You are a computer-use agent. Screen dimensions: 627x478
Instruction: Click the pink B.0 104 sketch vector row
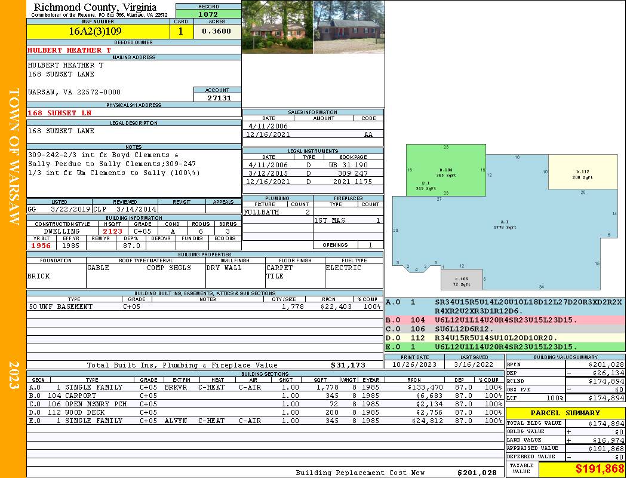505,320
